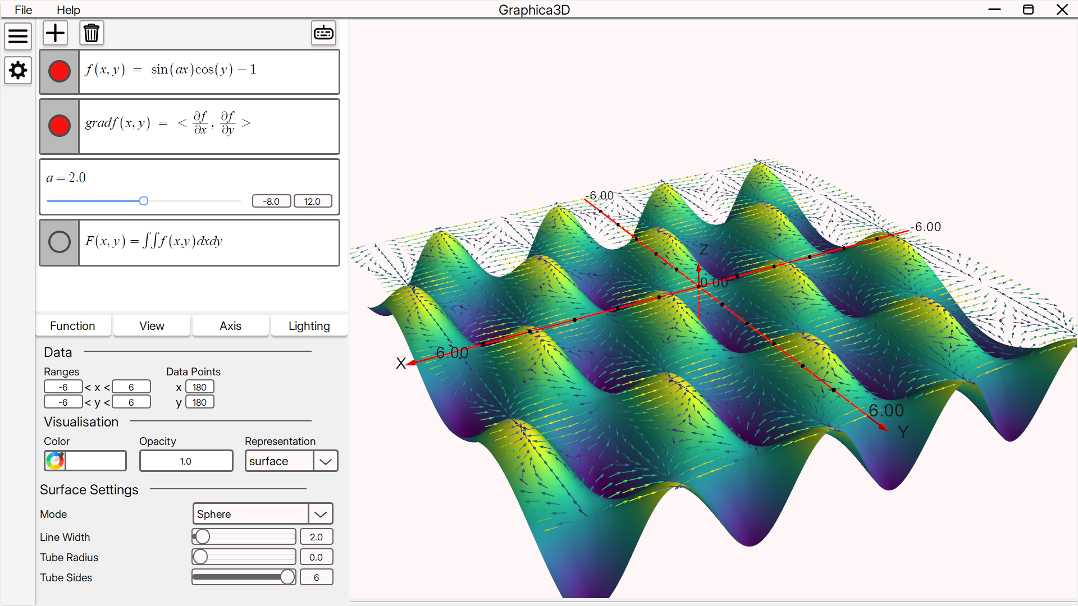The image size is (1078, 606).
Task: Click the gradf(x,y) gradient expression
Action: [168, 123]
